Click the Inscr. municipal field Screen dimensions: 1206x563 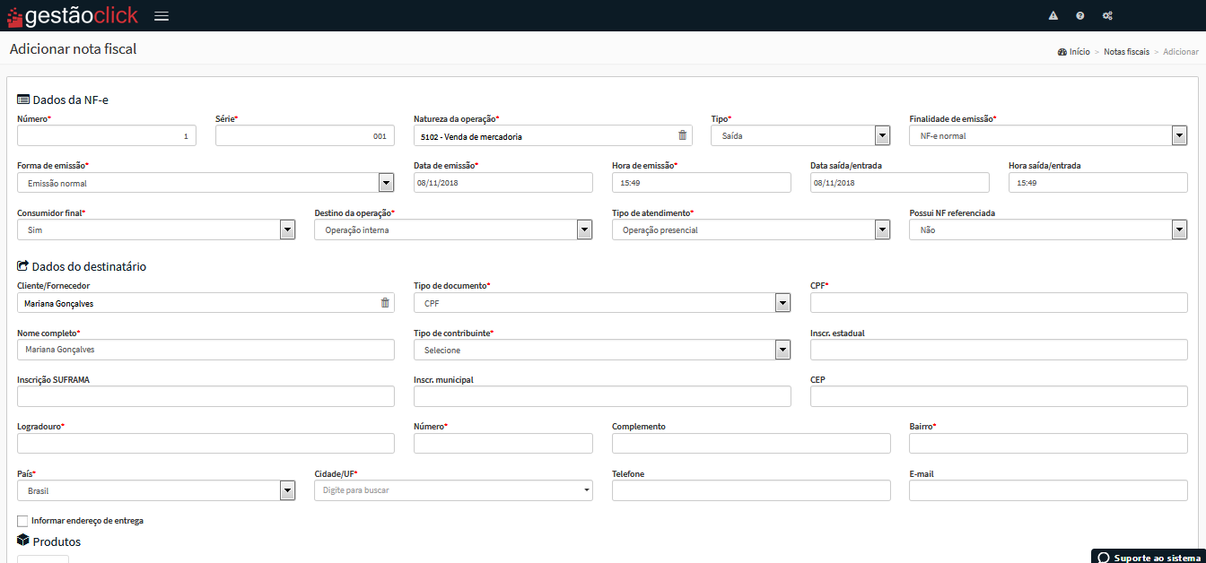coord(602,396)
